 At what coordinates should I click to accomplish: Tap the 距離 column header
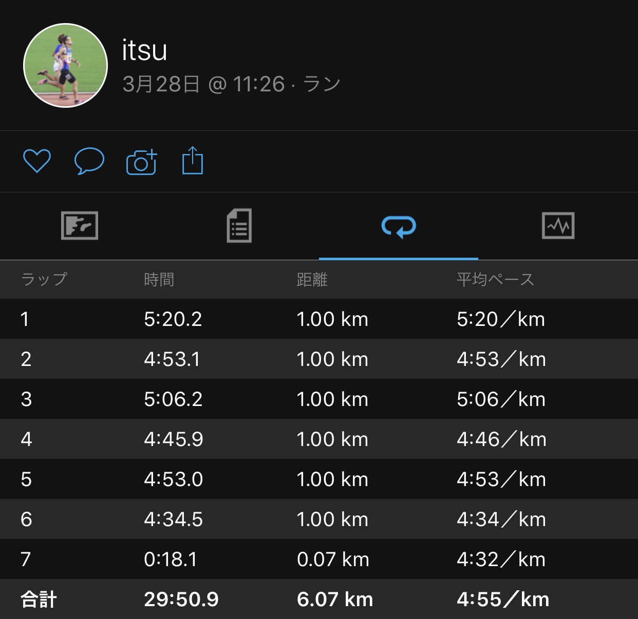[312, 280]
